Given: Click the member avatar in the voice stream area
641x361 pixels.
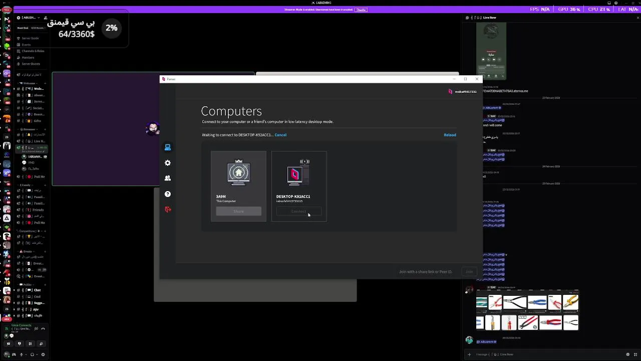Looking at the screenshot, I should pos(153,129).
